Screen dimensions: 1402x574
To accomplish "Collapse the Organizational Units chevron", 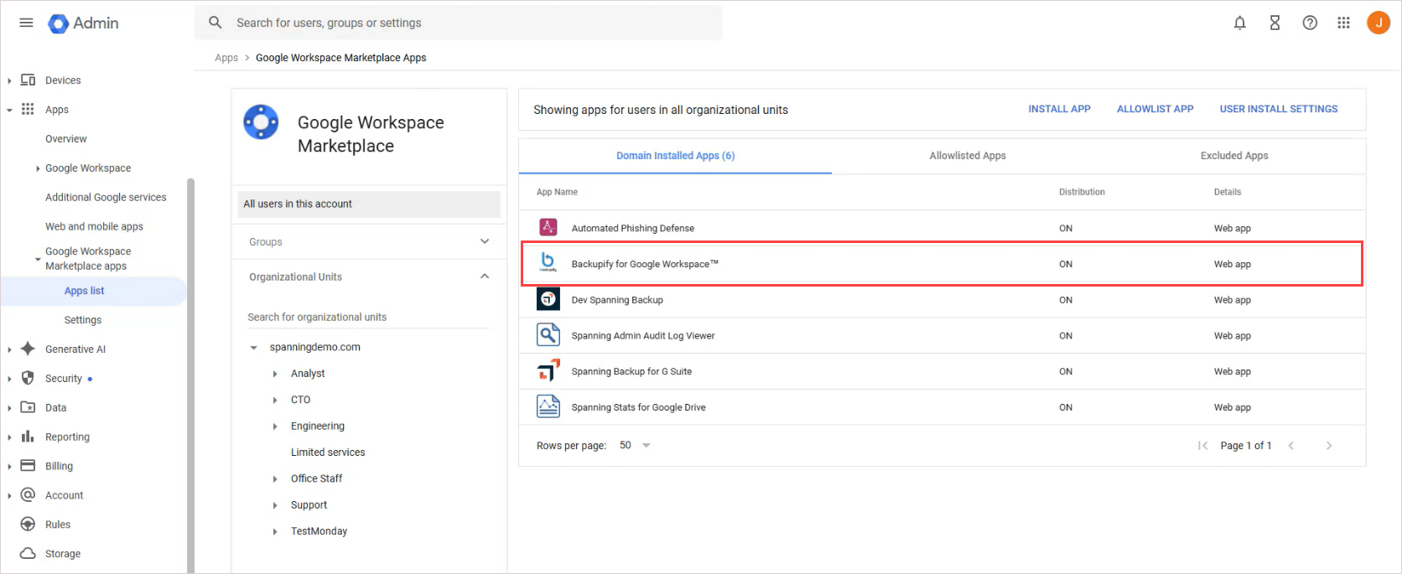I will pos(485,277).
